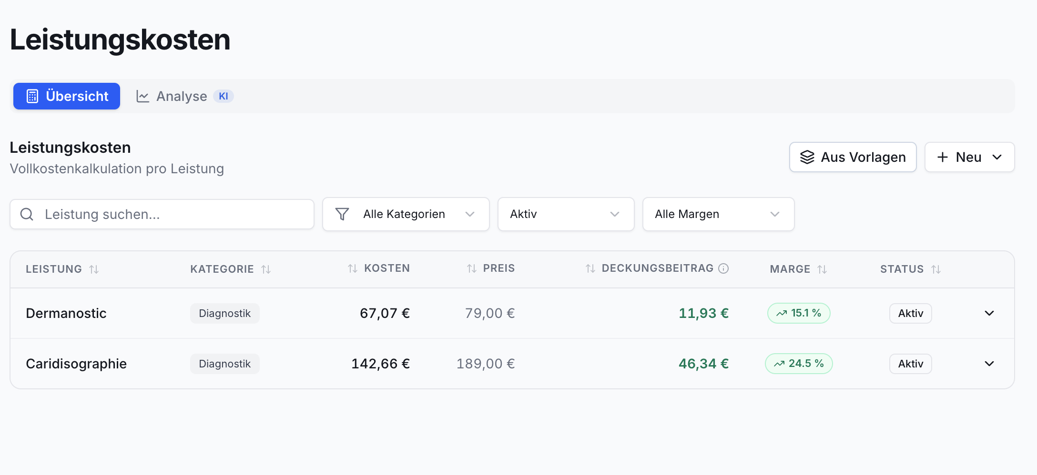Screen dimensions: 1037x475
Task: Click the layers icon on Aus Vorlagen
Action: 807,157
